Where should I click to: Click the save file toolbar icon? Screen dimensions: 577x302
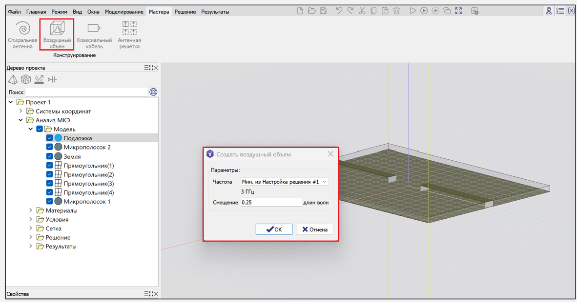point(323,11)
